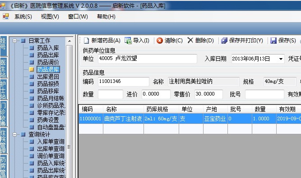
Task: Open the 窗口(W) menu
Action: click(x=78, y=17)
